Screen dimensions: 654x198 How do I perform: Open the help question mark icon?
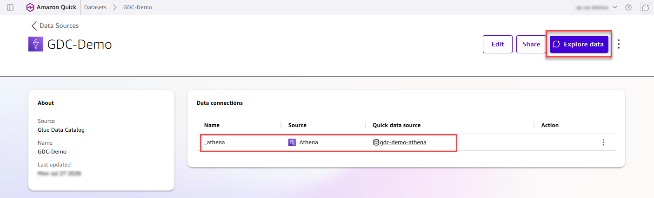628,7
